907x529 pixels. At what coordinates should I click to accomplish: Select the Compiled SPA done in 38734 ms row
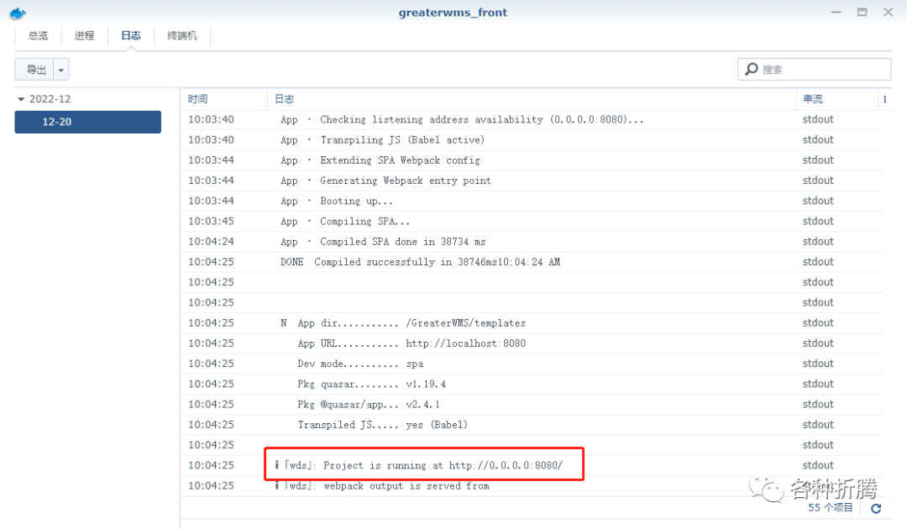pyautogui.click(x=532, y=242)
